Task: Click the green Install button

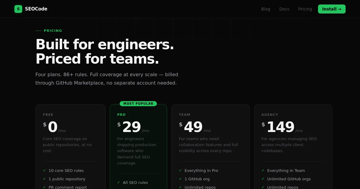Action: 332,9
